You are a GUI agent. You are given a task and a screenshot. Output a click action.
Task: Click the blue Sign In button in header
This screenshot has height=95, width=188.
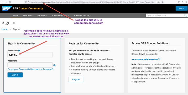tap(181, 8)
